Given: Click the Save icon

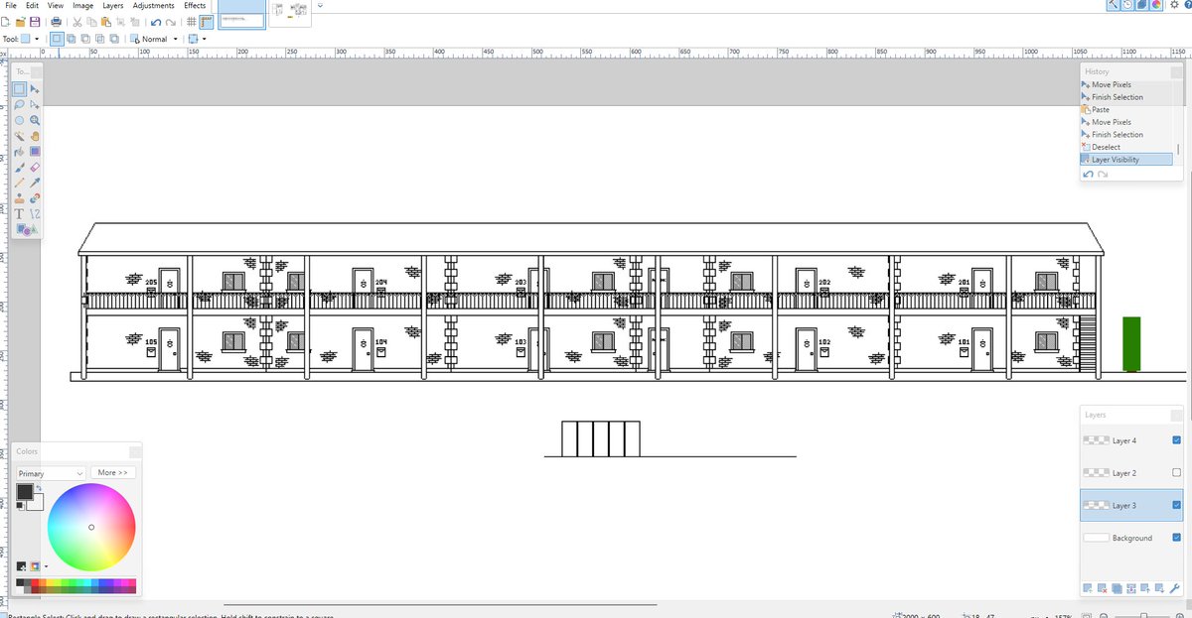Looking at the screenshot, I should pyautogui.click(x=35, y=22).
